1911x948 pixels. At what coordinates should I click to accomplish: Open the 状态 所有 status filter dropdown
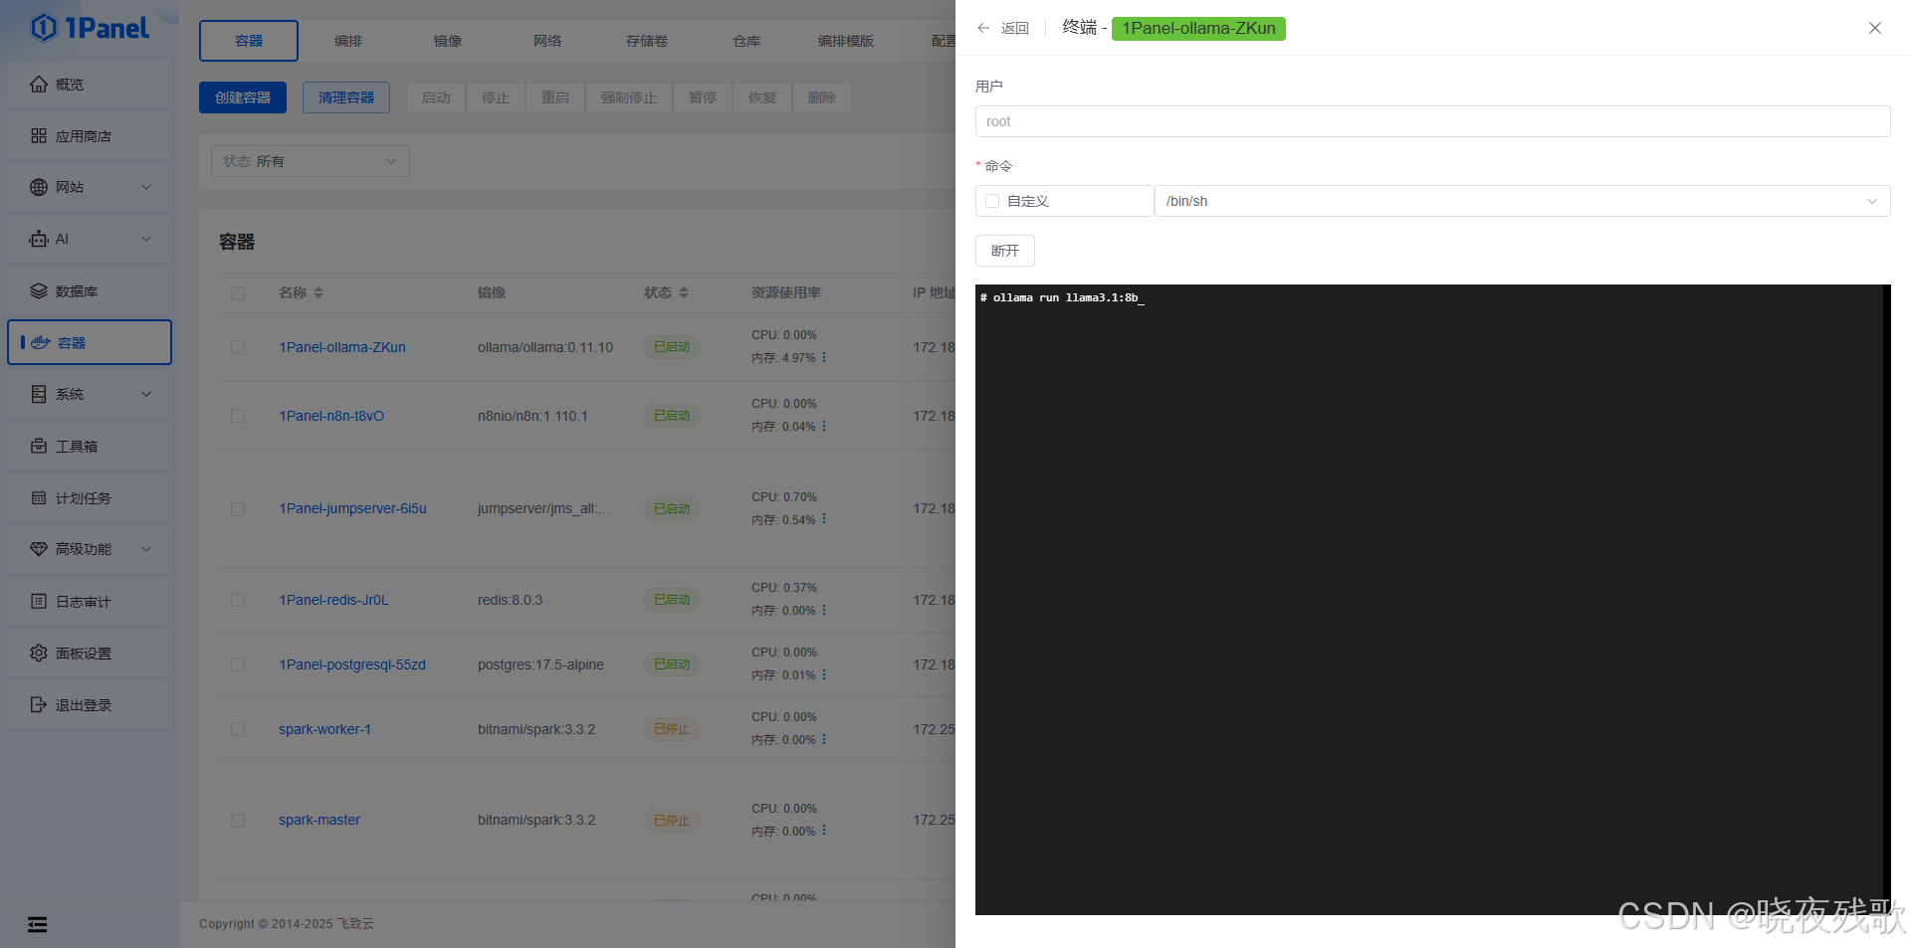311,161
